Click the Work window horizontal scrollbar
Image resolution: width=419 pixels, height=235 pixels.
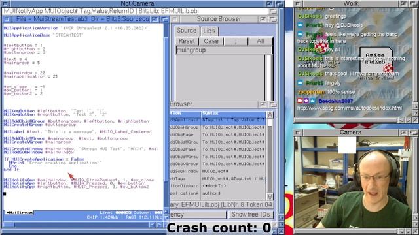click(346, 120)
